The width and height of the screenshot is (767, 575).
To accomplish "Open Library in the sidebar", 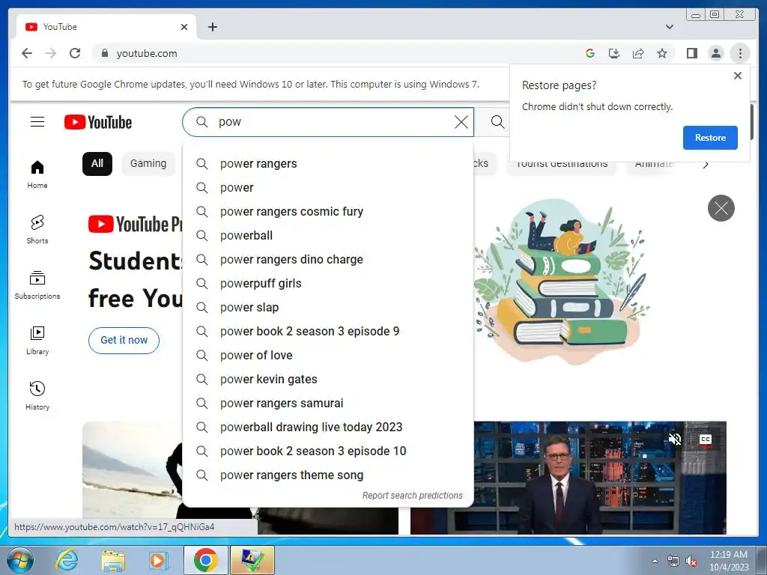I will 37,341.
